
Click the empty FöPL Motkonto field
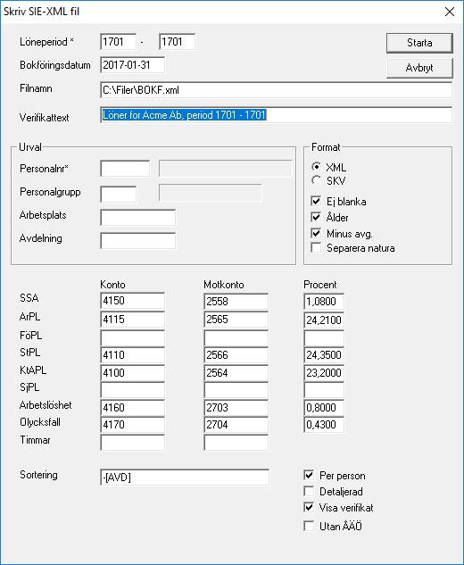236,338
